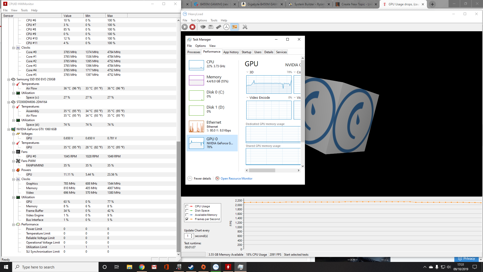Click the update interval seconds field
This screenshot has height=272, width=483.
coord(188,236)
